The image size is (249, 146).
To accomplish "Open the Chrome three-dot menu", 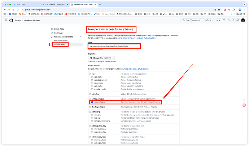I will coord(244,10).
